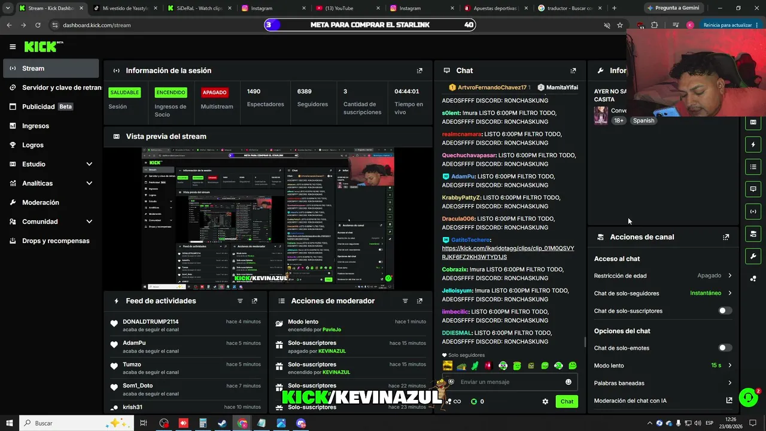
Task: Click the Vista previa del stream thumbnail
Action: (268, 219)
